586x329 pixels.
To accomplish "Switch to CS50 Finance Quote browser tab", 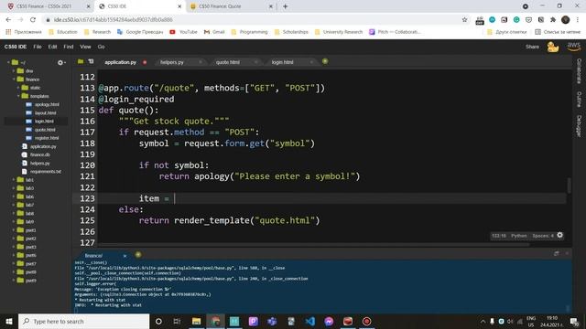I will pyautogui.click(x=220, y=6).
